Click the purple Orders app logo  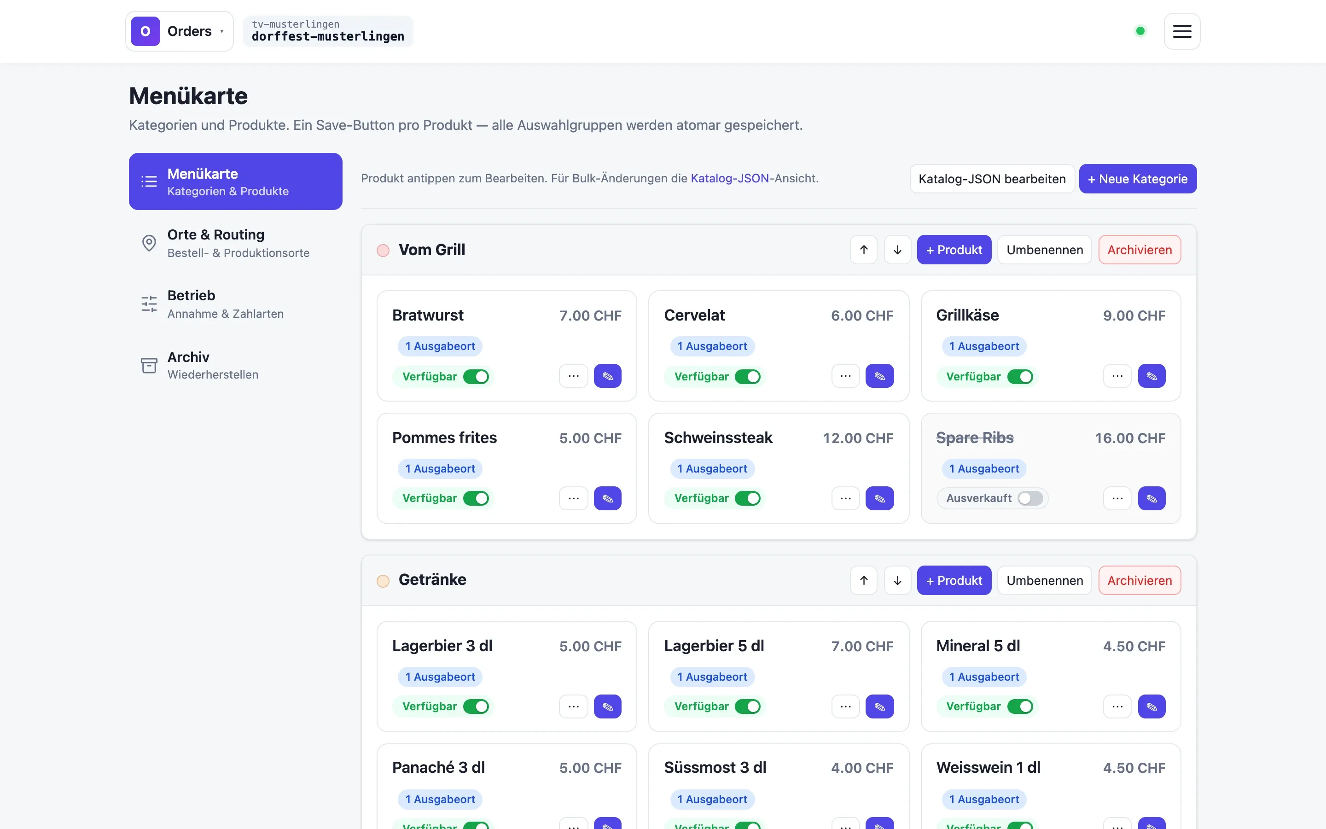point(145,31)
